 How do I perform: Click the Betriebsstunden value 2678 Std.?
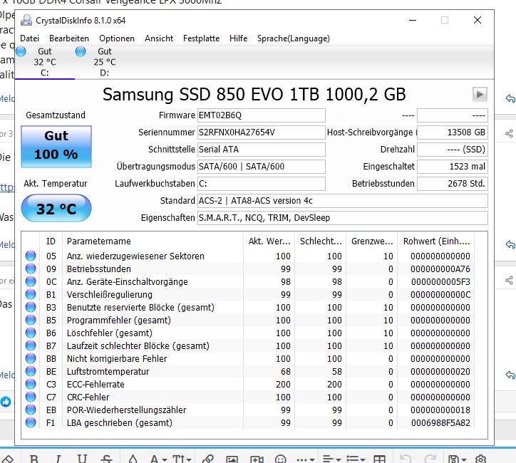(453, 184)
